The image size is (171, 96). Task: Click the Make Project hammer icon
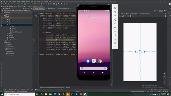[x=14, y=4]
